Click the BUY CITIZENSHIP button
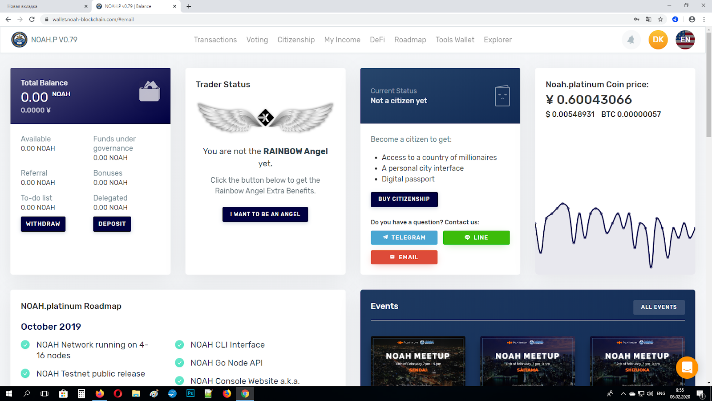Image resolution: width=712 pixels, height=401 pixels. (404, 199)
